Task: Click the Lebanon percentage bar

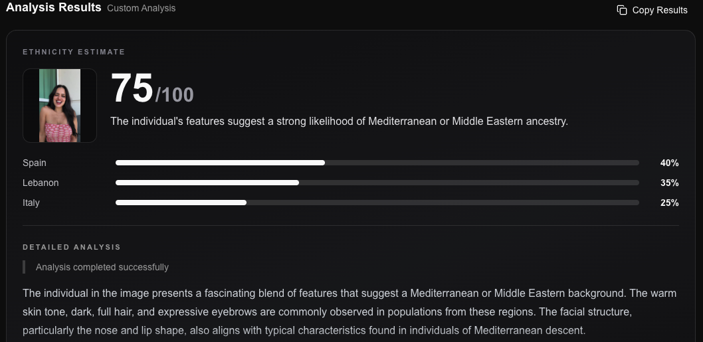Action: pos(377,183)
